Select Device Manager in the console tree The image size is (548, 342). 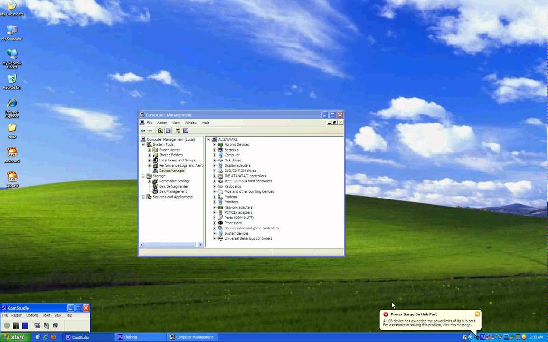[x=171, y=171]
